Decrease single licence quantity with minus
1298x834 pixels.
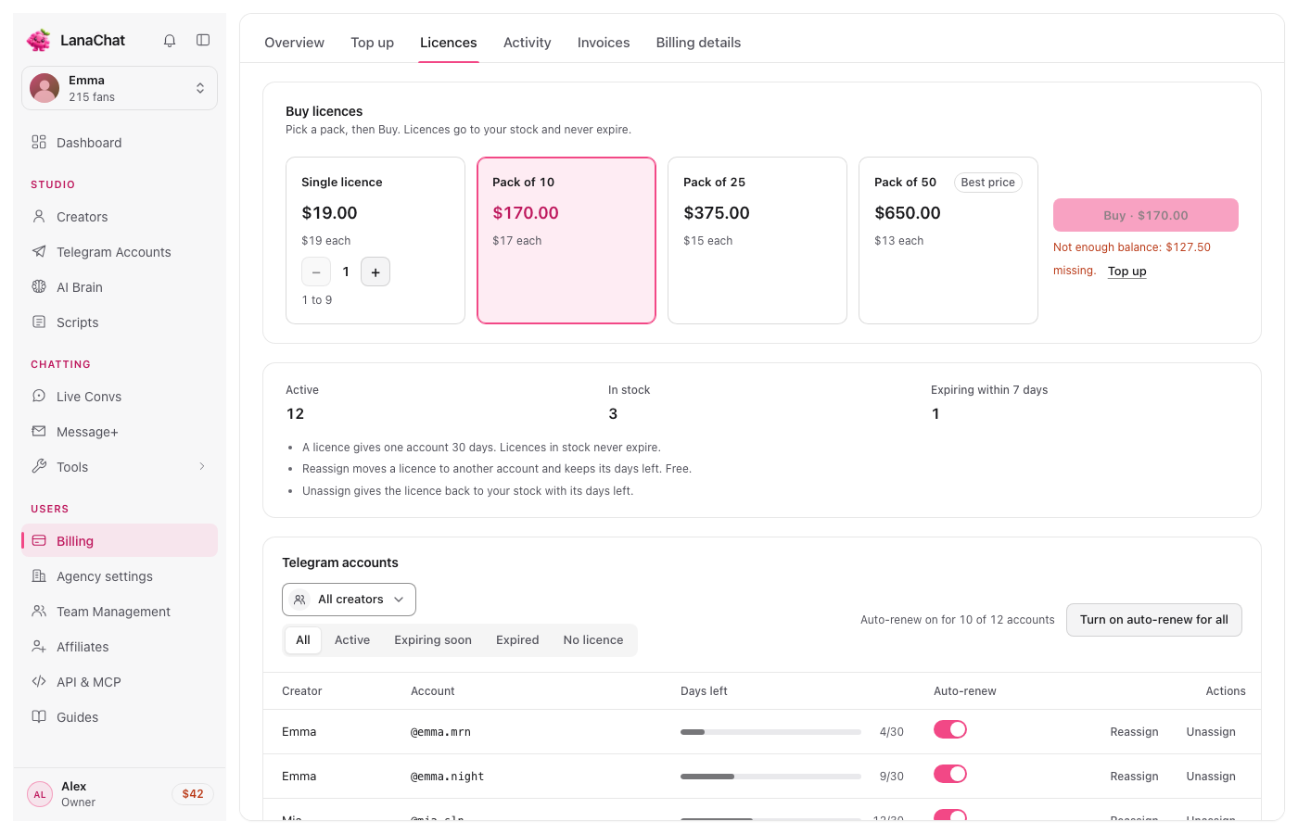click(x=316, y=272)
